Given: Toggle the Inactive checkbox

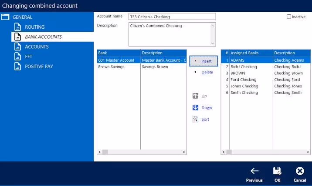Looking at the screenshot, I should click(x=289, y=17).
